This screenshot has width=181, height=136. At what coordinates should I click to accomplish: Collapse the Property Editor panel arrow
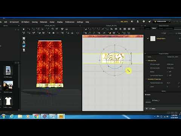pos(146,54)
